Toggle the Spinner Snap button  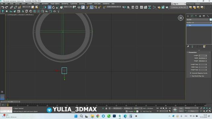100,7
